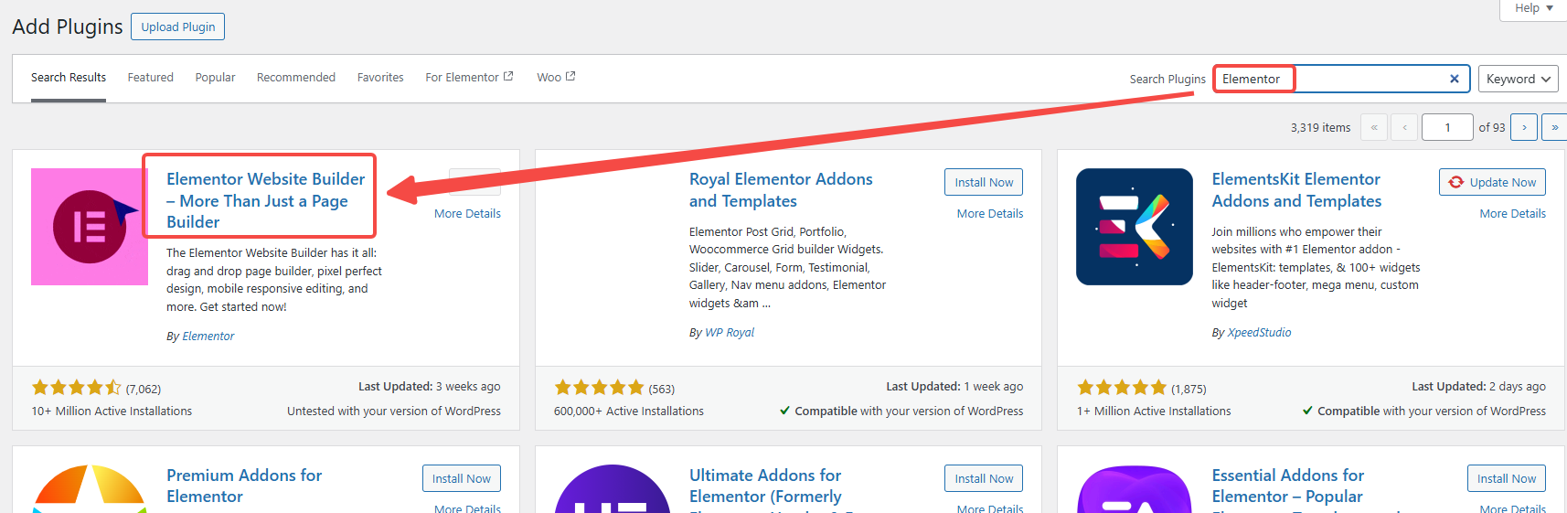Screen dimensions: 1567x513
Task: Click the Ultimate Addons plugin icon
Action: (613, 489)
